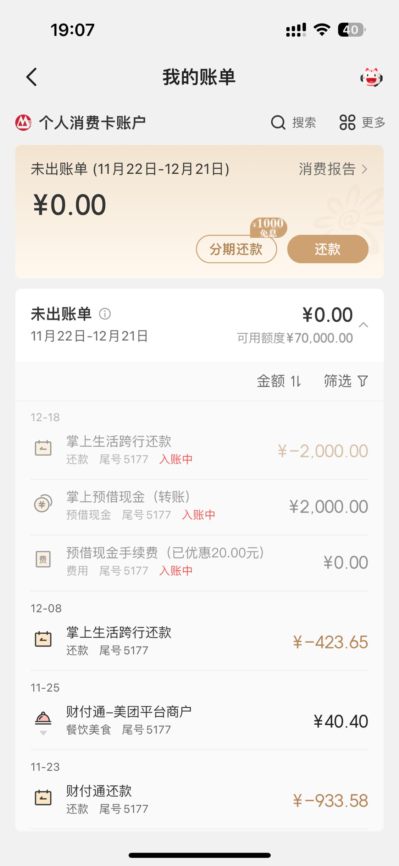Tap the yen coin icon for 预借现金
Viewport: 399px width, 866px height.
click(x=43, y=503)
